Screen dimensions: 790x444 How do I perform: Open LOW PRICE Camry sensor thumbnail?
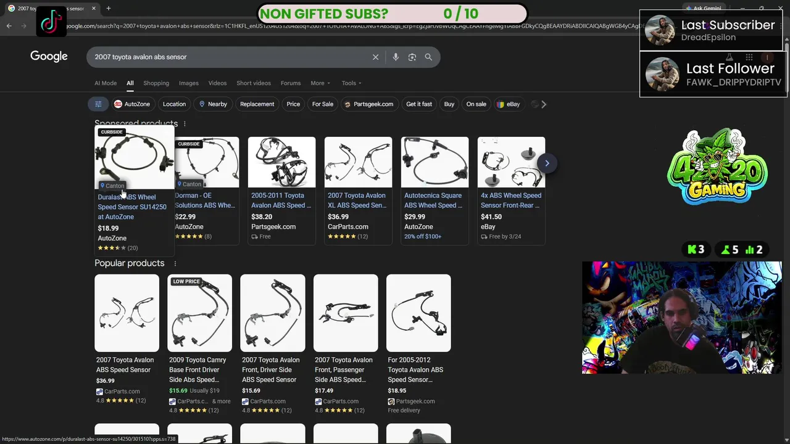199,313
